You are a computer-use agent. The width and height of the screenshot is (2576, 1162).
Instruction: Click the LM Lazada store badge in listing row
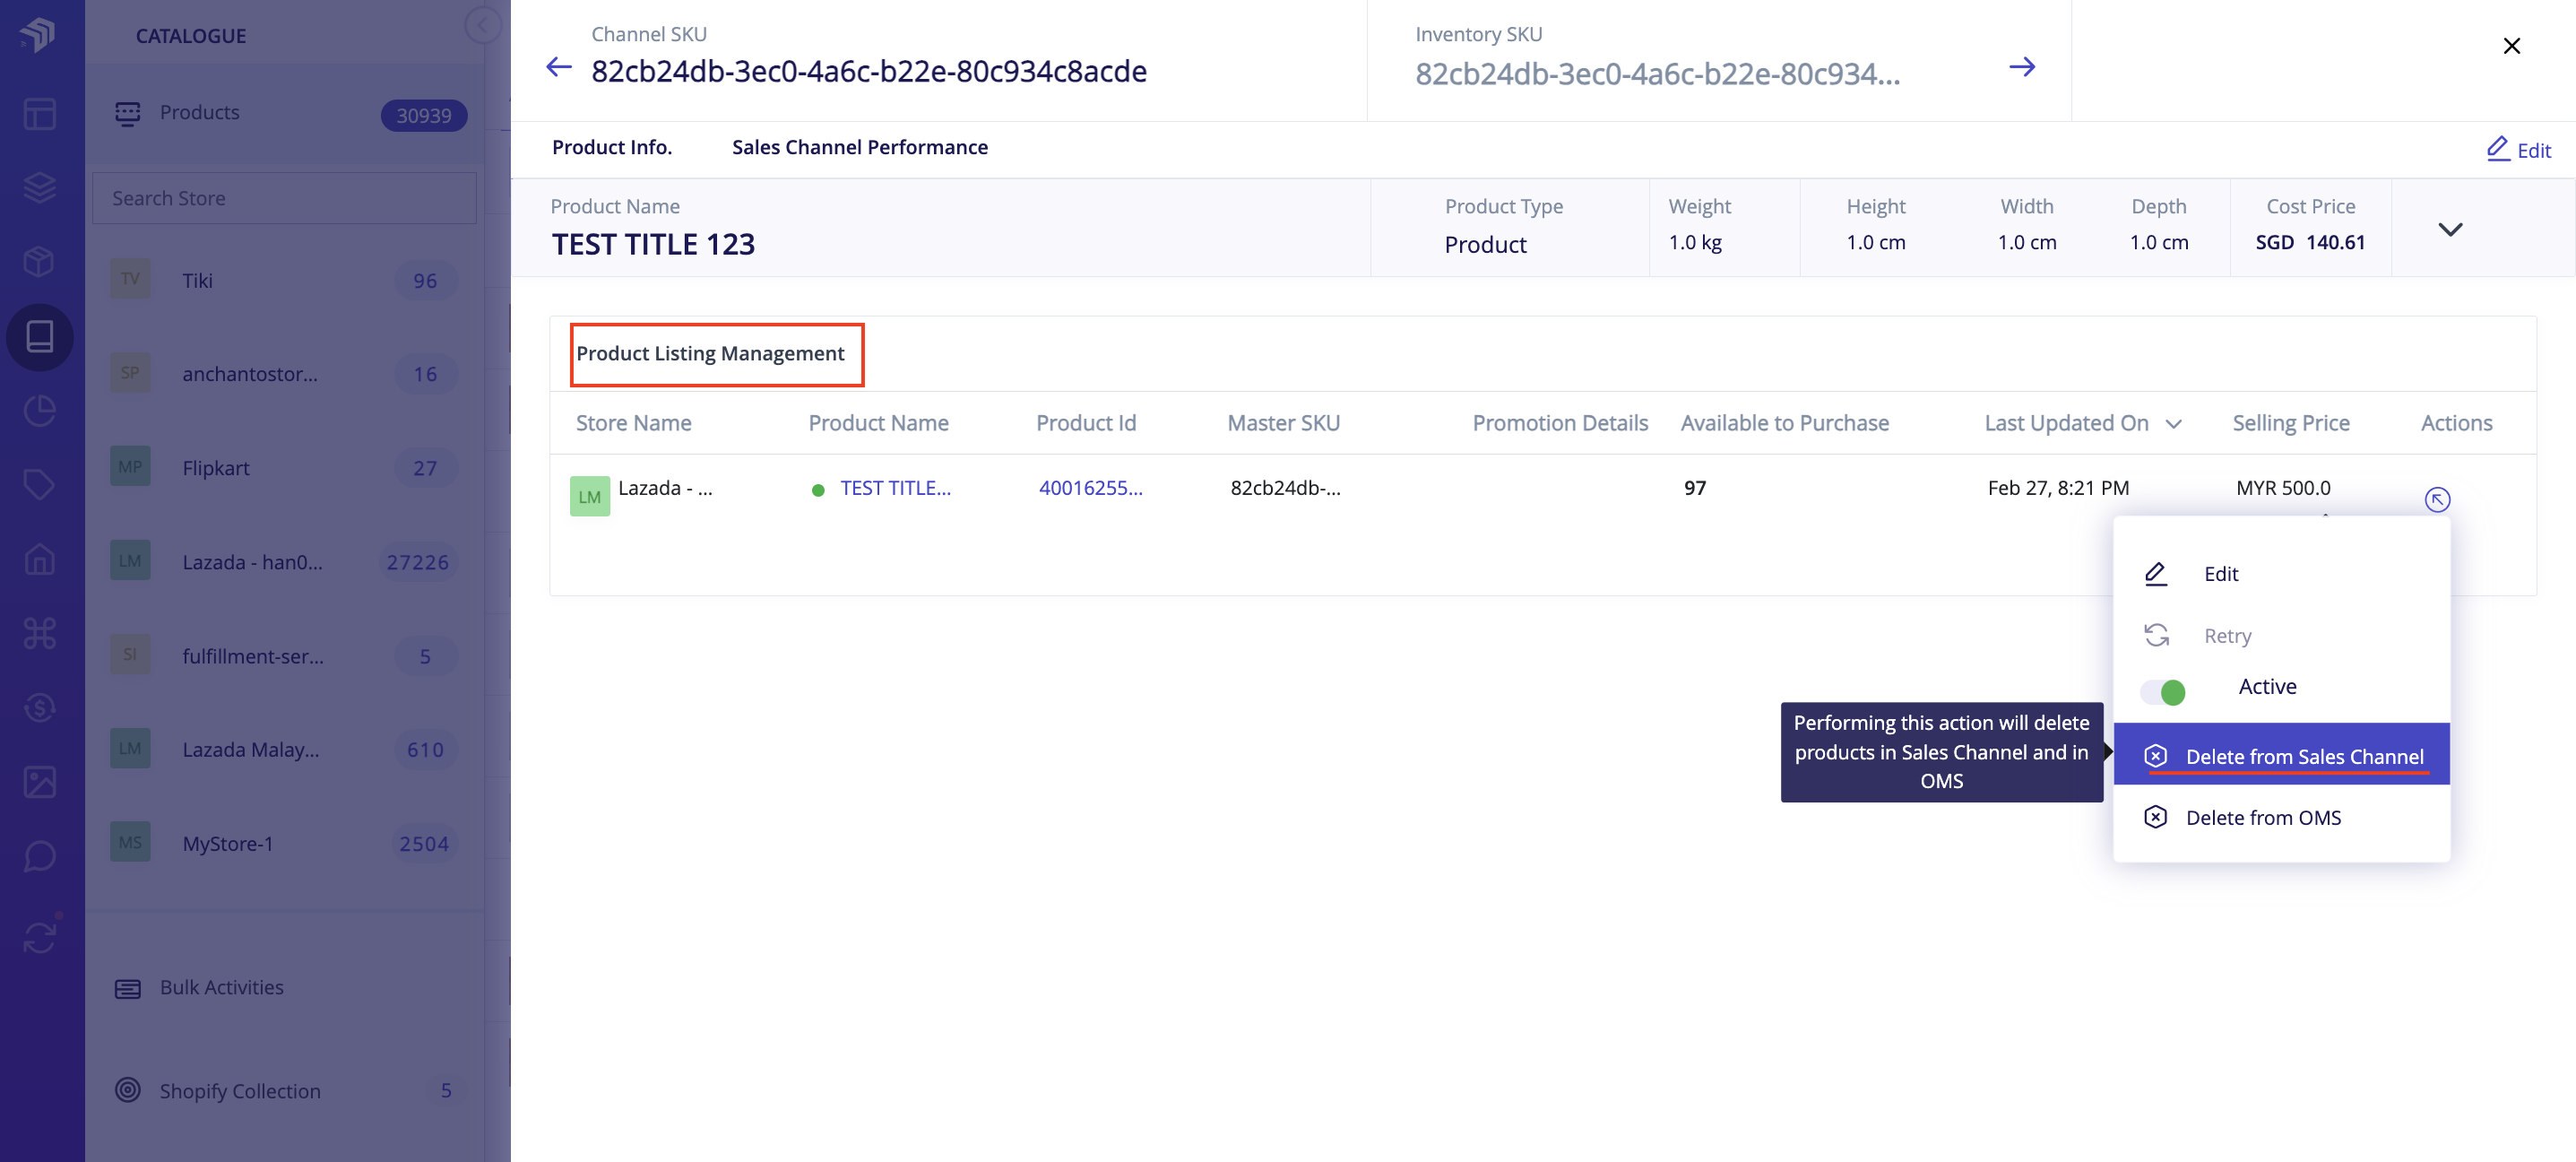click(589, 497)
